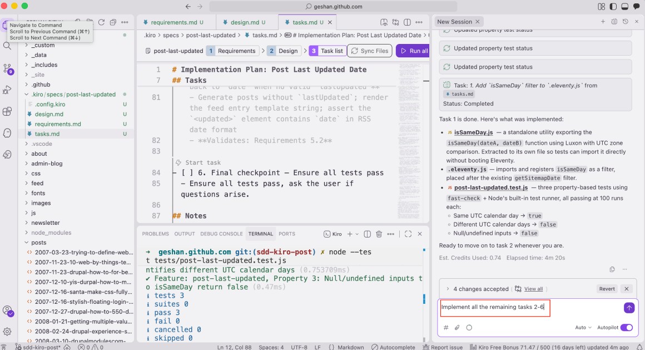
Task: Start task 6 via Start task lens
Action: coord(202,162)
